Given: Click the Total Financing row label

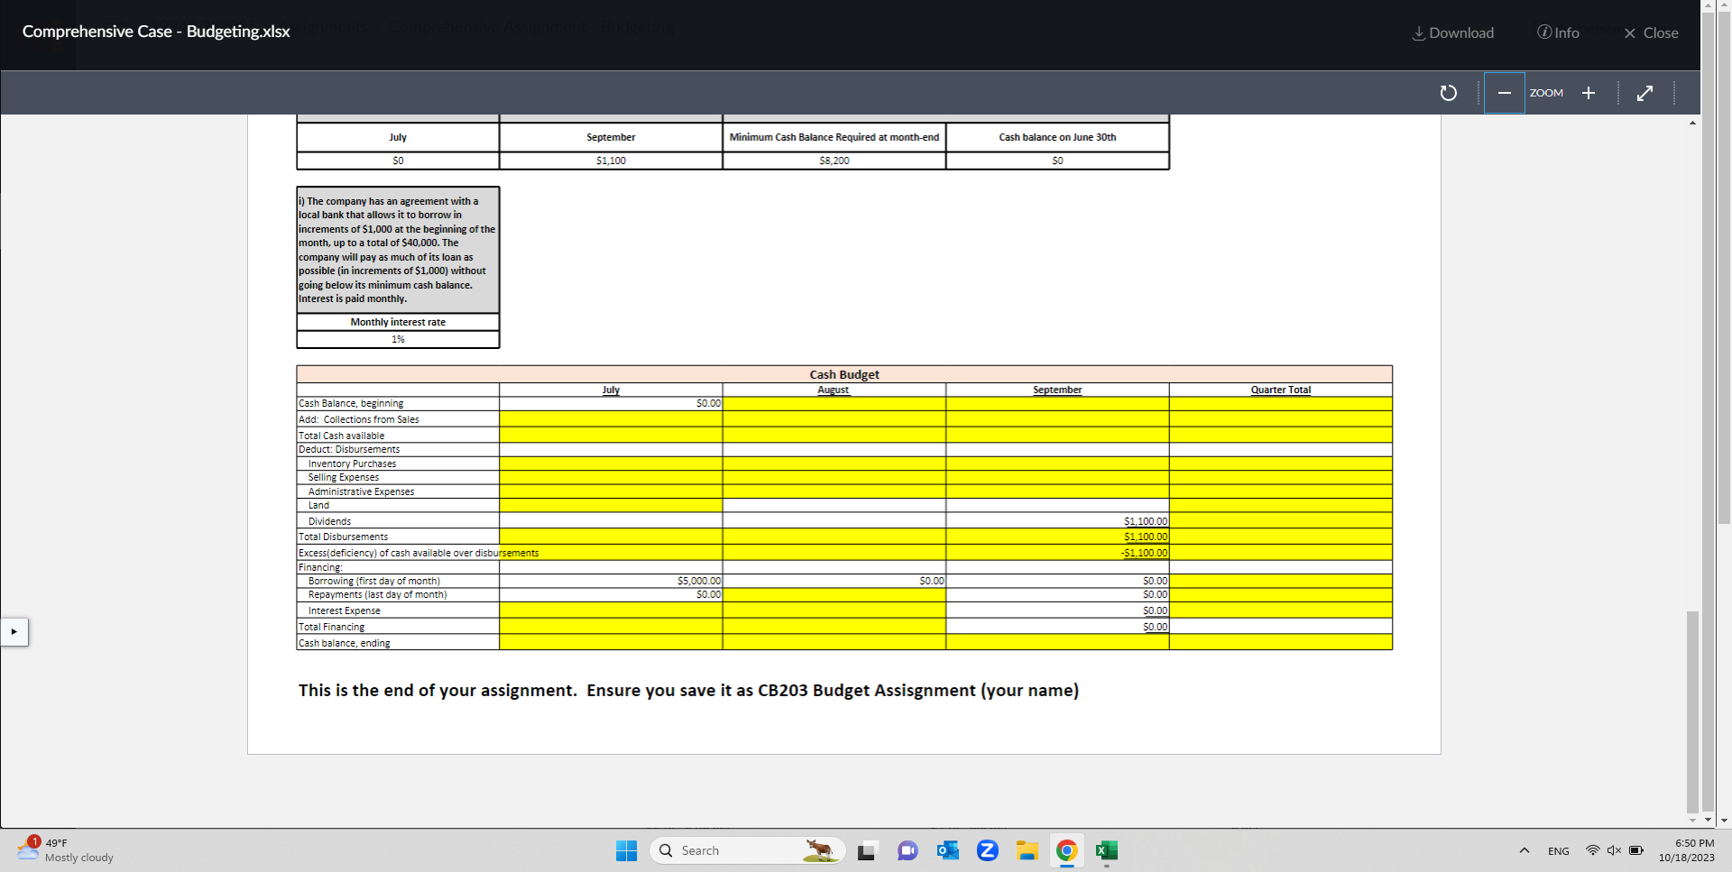Looking at the screenshot, I should [x=331, y=627].
